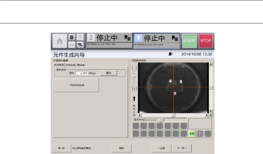263x154 pixels.
Task: Click the Home icon button
Action: (x=59, y=41)
